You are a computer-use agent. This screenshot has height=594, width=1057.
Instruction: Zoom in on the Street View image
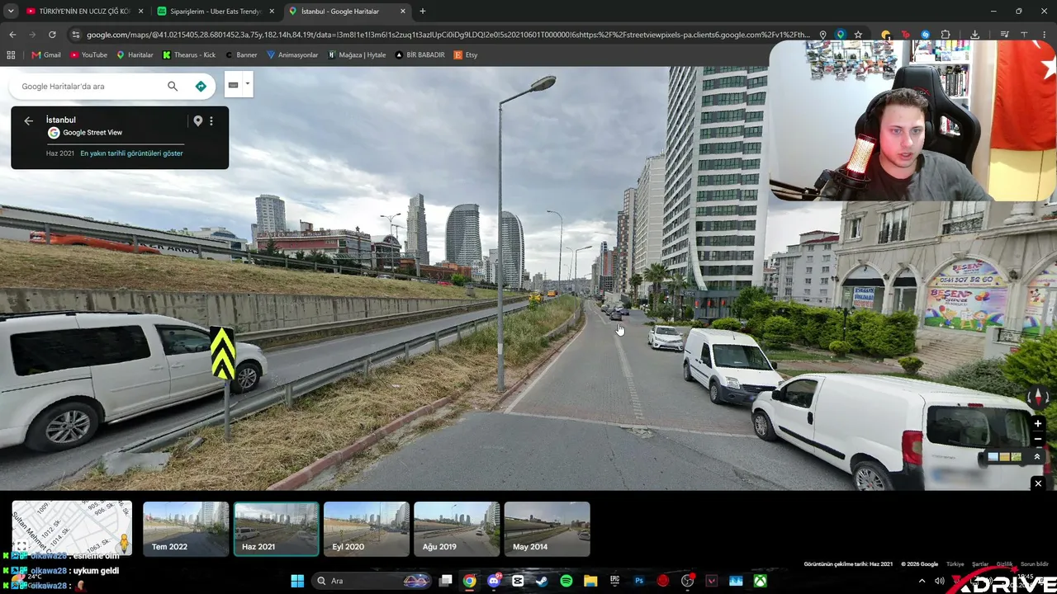[x=1038, y=423]
